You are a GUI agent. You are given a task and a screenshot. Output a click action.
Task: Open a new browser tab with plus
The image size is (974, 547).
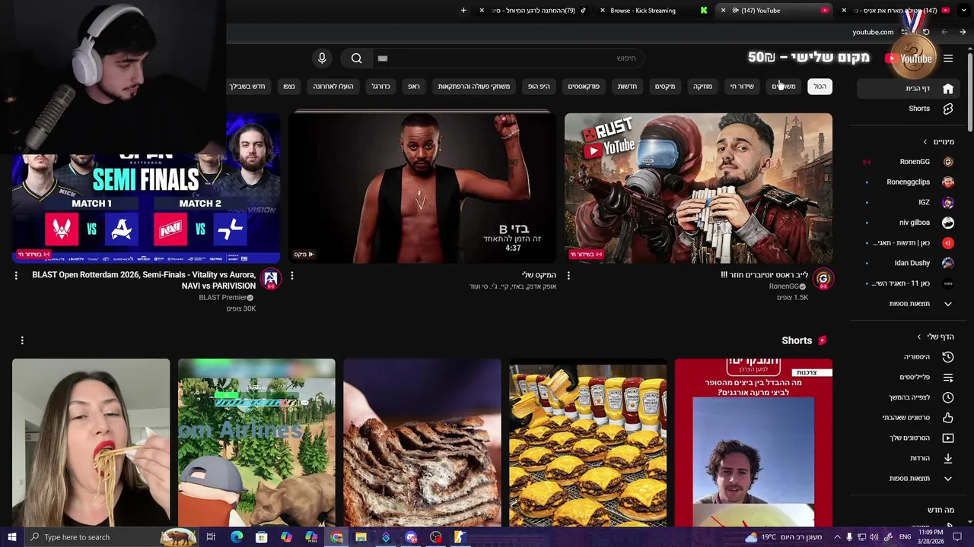pos(463,11)
